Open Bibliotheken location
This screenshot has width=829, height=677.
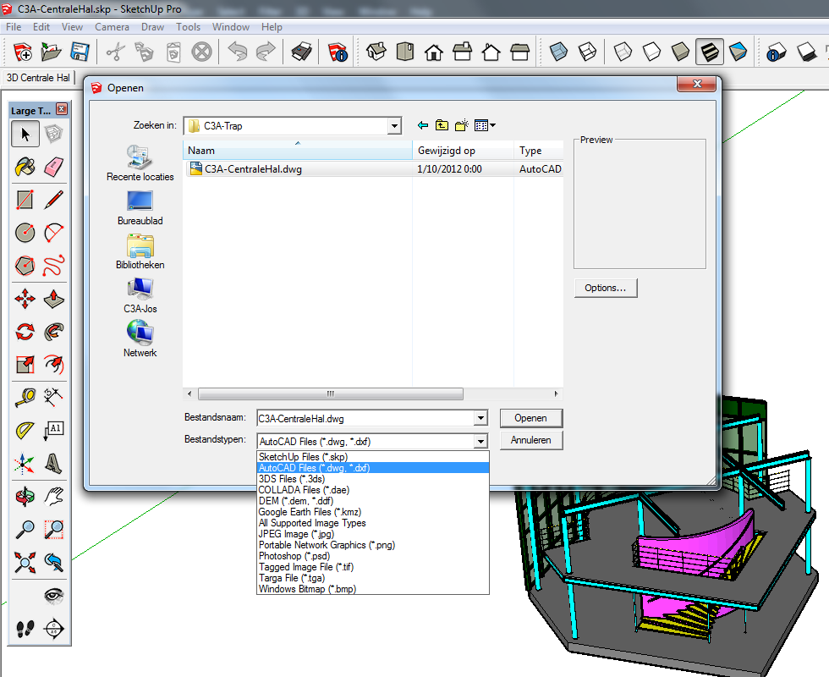tap(140, 252)
